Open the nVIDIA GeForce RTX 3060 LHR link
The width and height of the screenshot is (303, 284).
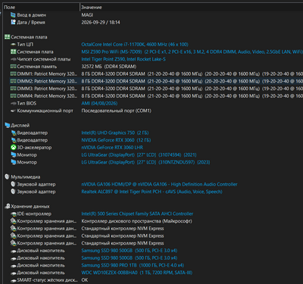coord(112,148)
